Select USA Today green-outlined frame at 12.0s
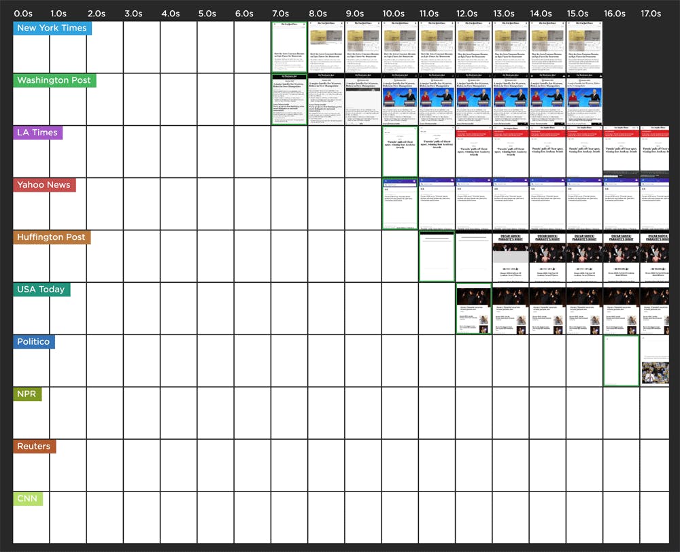The width and height of the screenshot is (680, 552). (473, 309)
